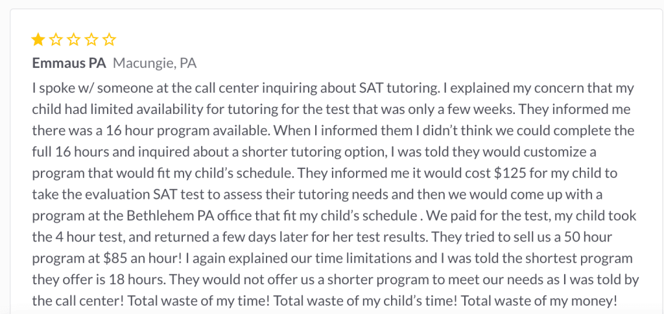This screenshot has height=314, width=664.
Task: Click the Macungie, PA location text
Action: (155, 63)
